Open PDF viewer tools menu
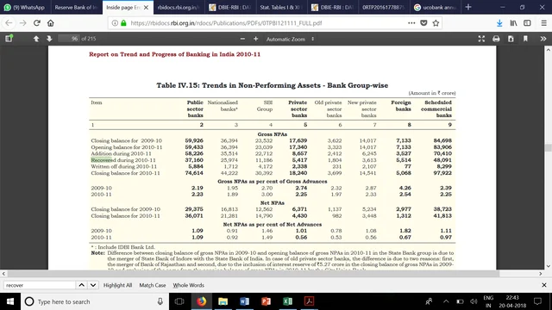This screenshot has width=552, height=310. [x=543, y=39]
